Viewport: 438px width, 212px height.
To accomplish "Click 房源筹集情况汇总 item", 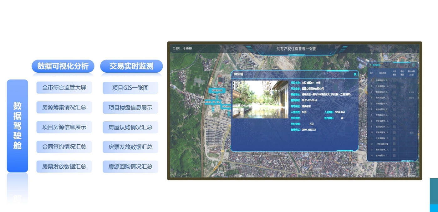I will click(64, 108).
